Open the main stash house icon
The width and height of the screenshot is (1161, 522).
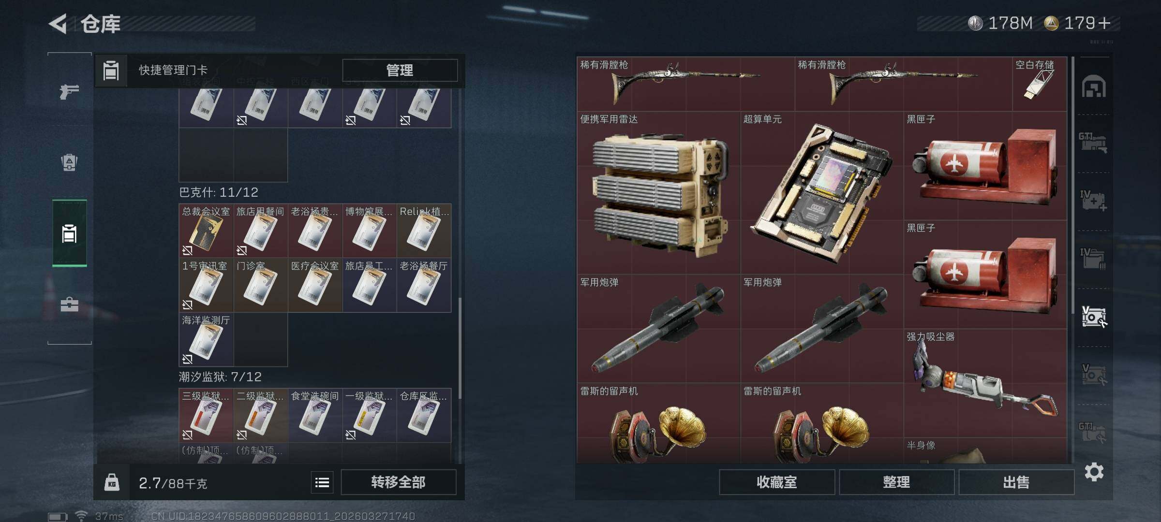[1093, 87]
